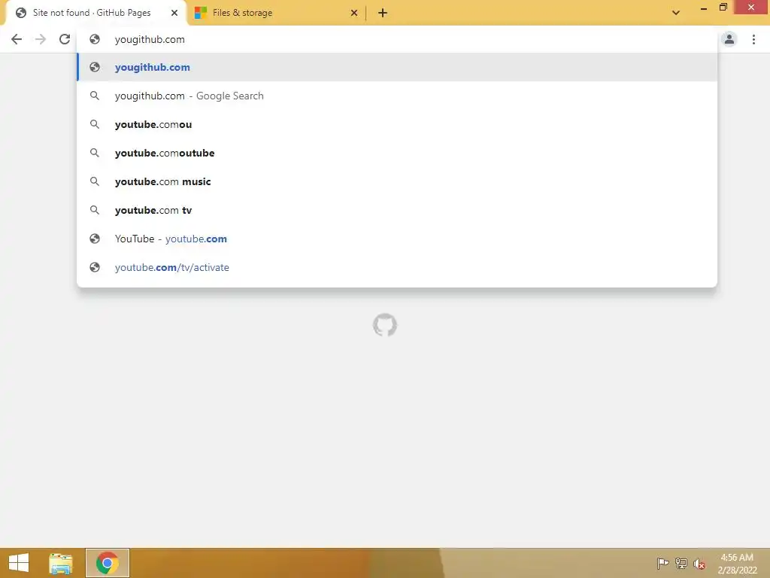This screenshot has height=578, width=770.
Task: Click globe icon in the address bar
Action: (x=95, y=39)
